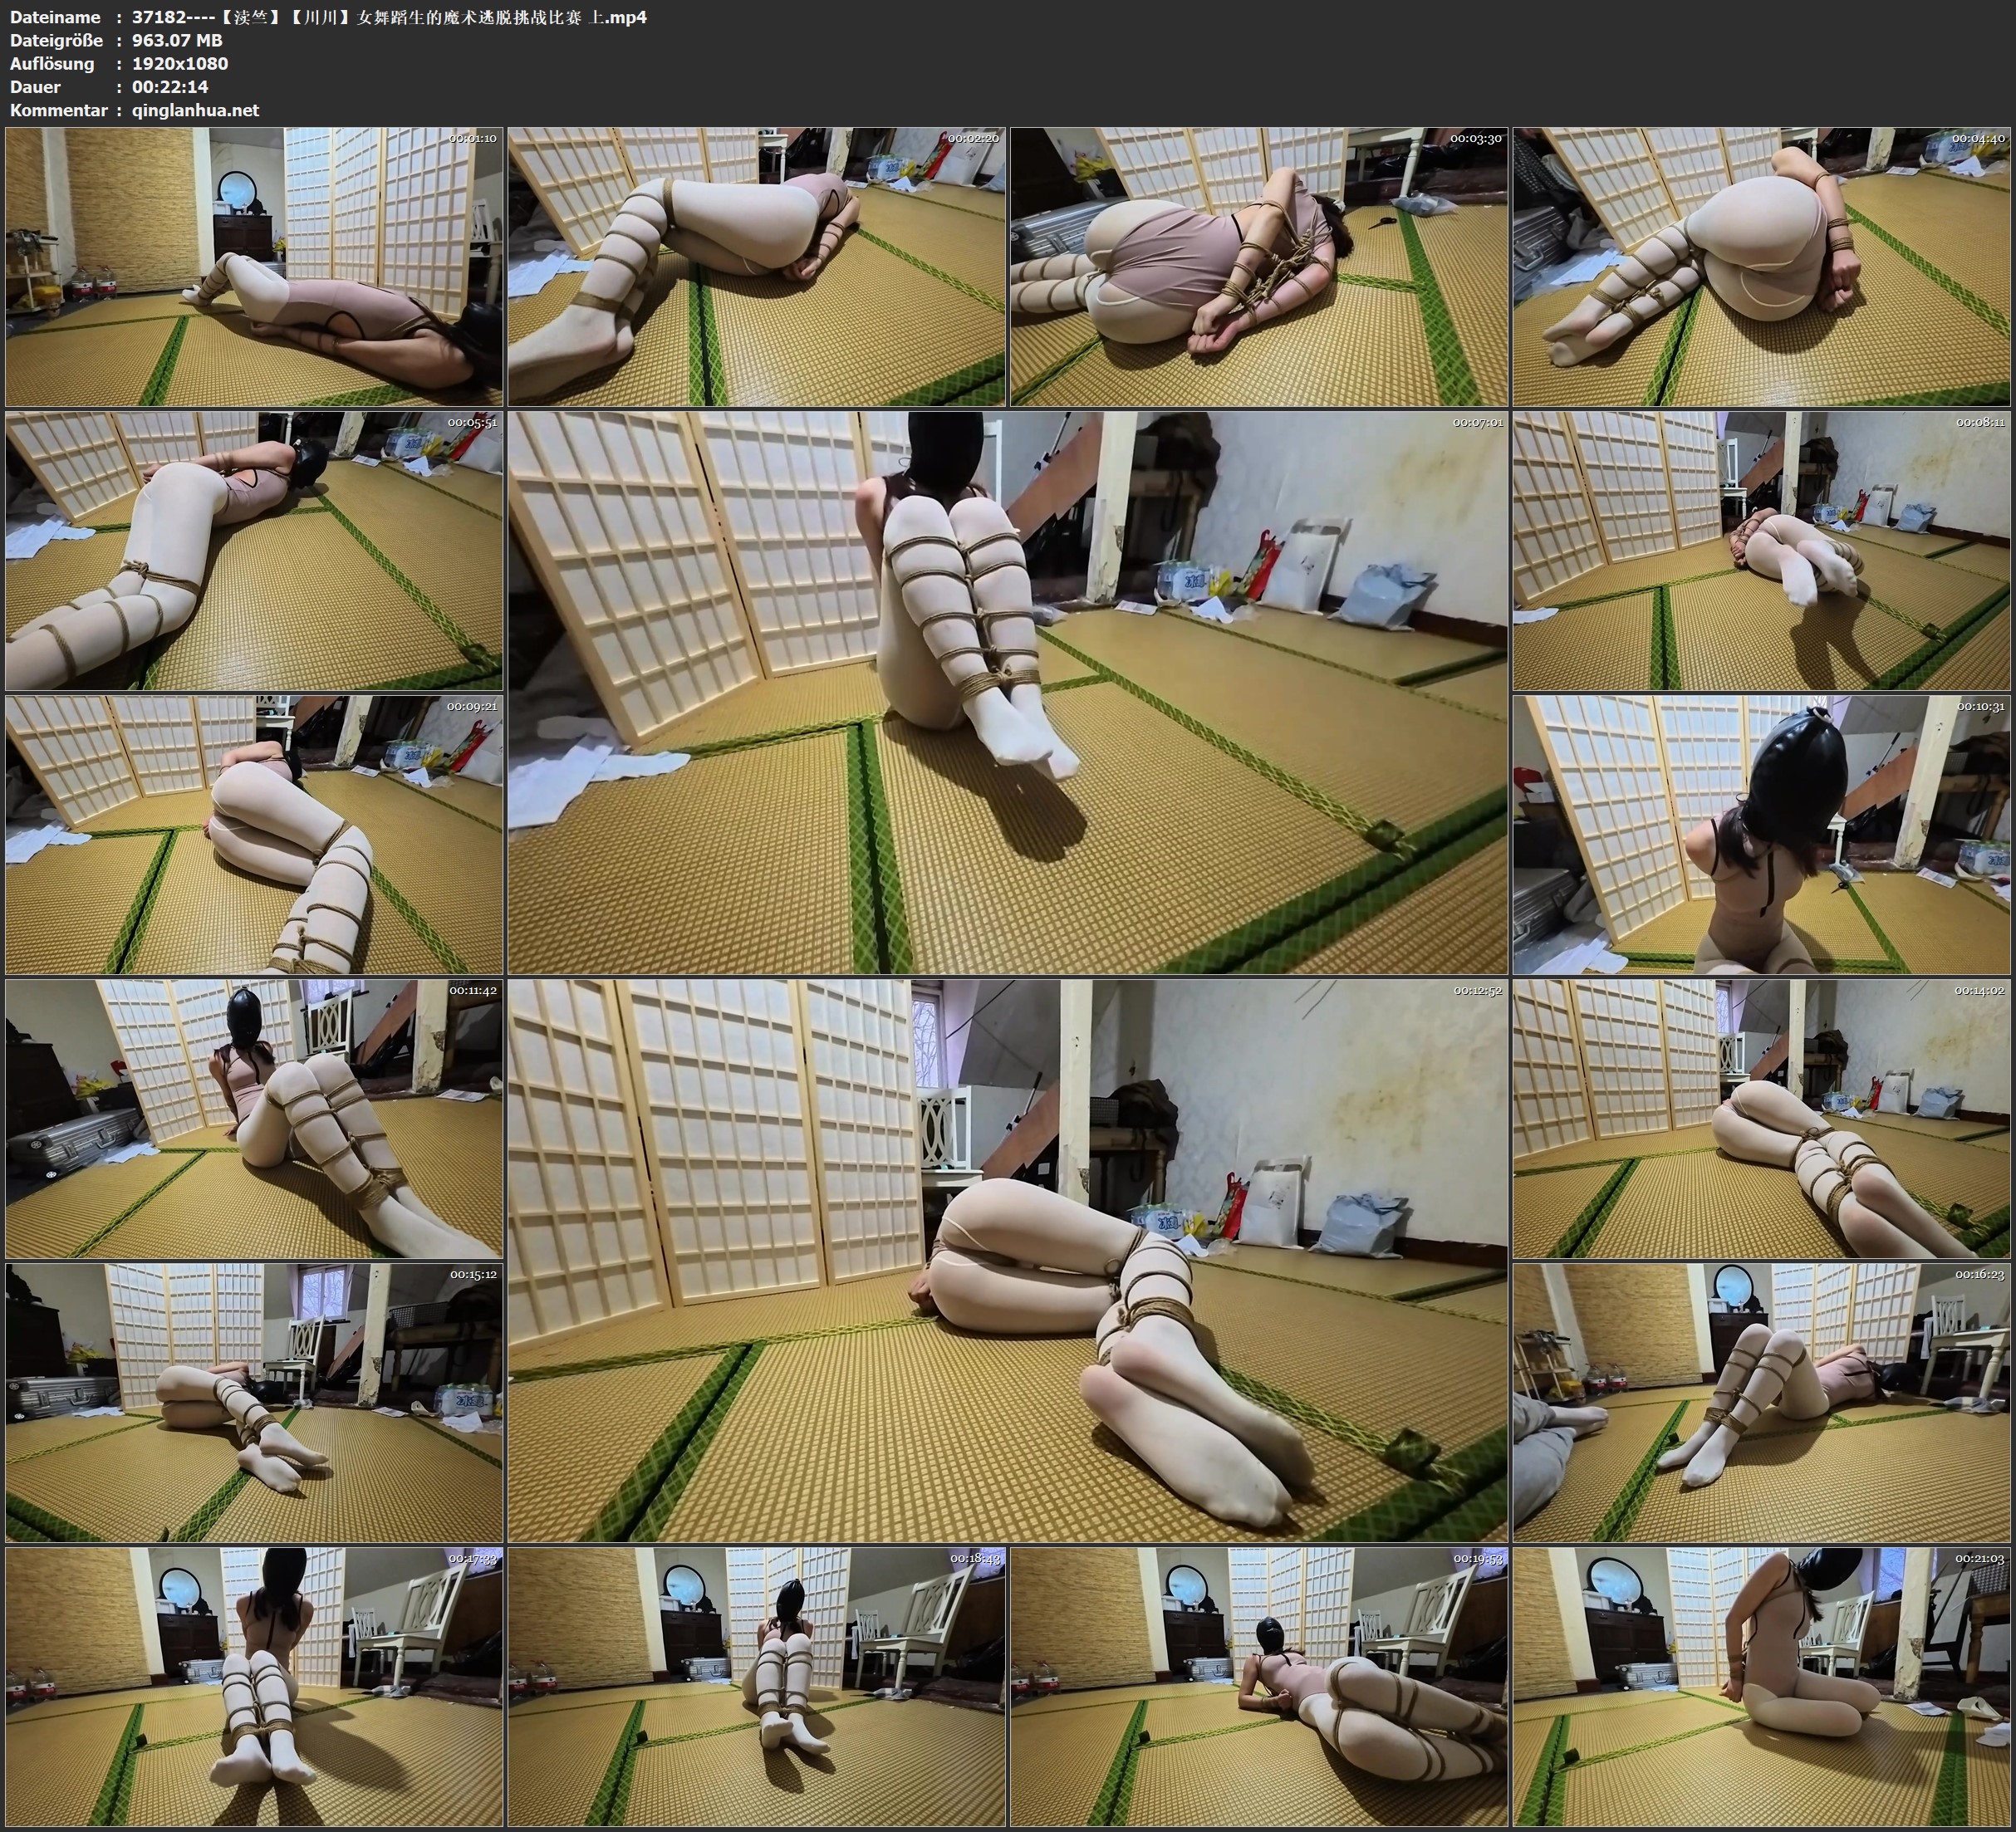
Task: Click the thumbnail at 00:10:31
Action: click(x=1761, y=835)
